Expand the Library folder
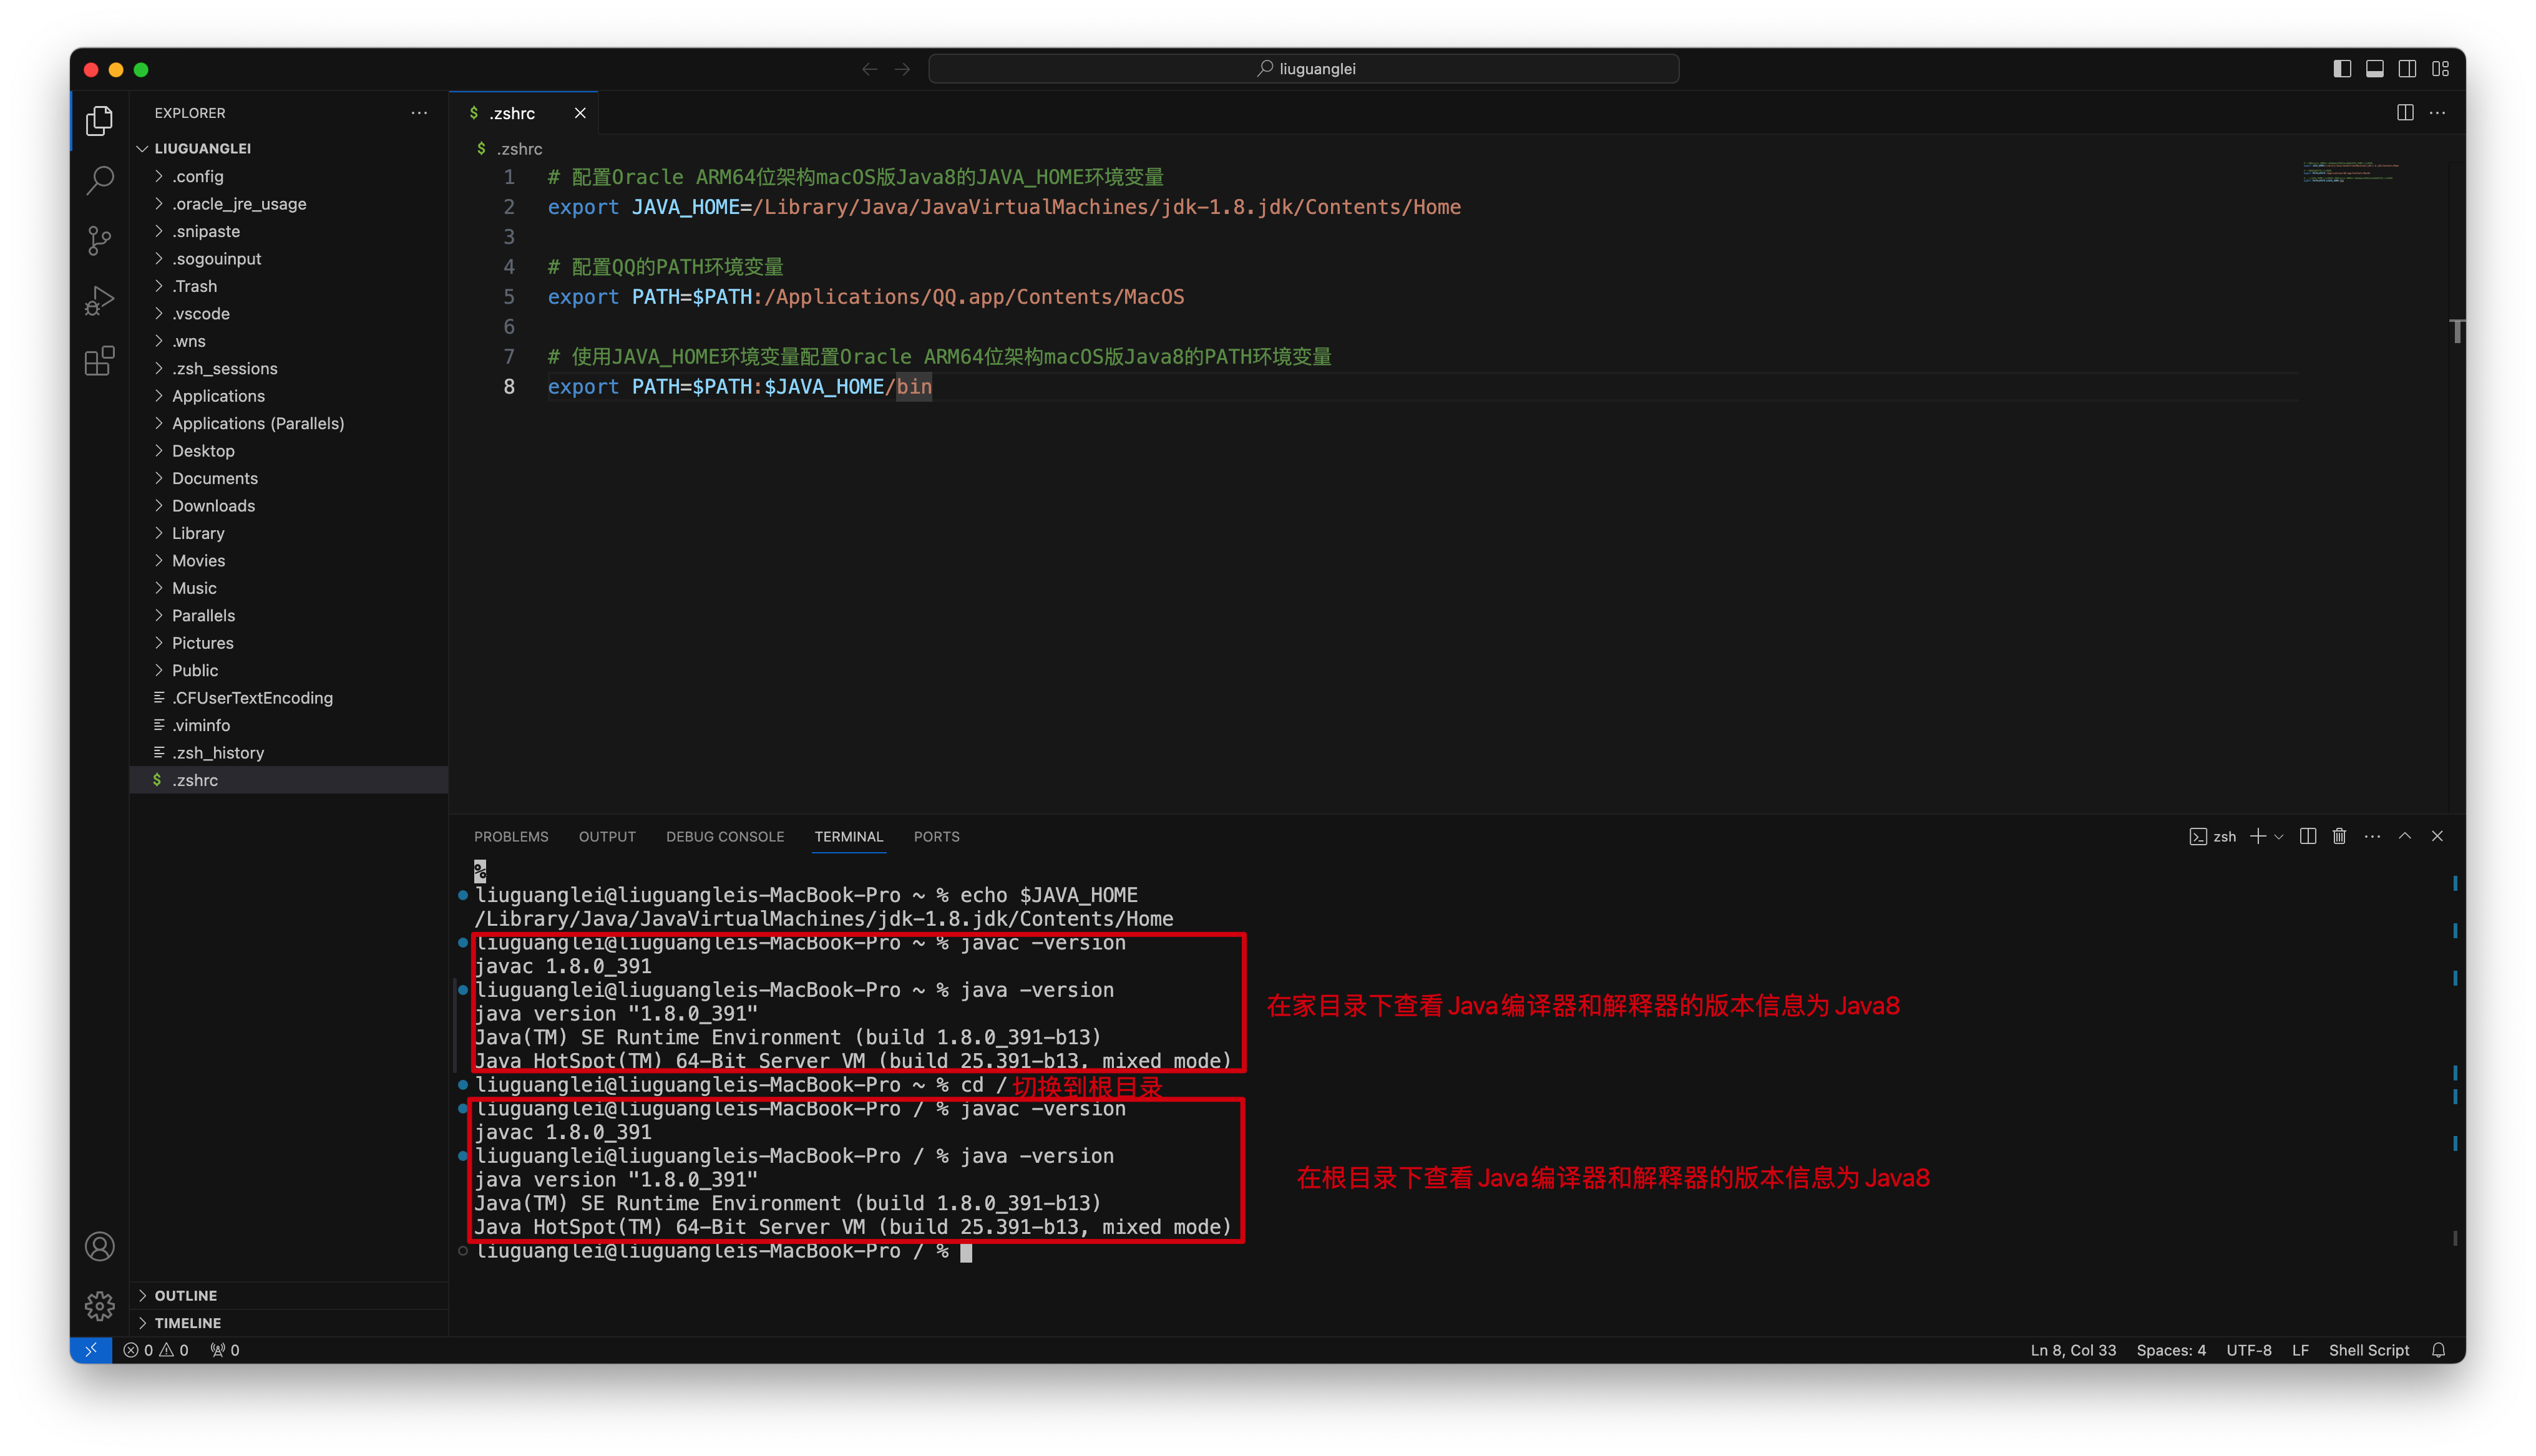Screen dimensions: 2536x1456 (290, 533)
